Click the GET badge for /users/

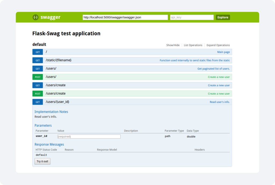click(x=38, y=69)
